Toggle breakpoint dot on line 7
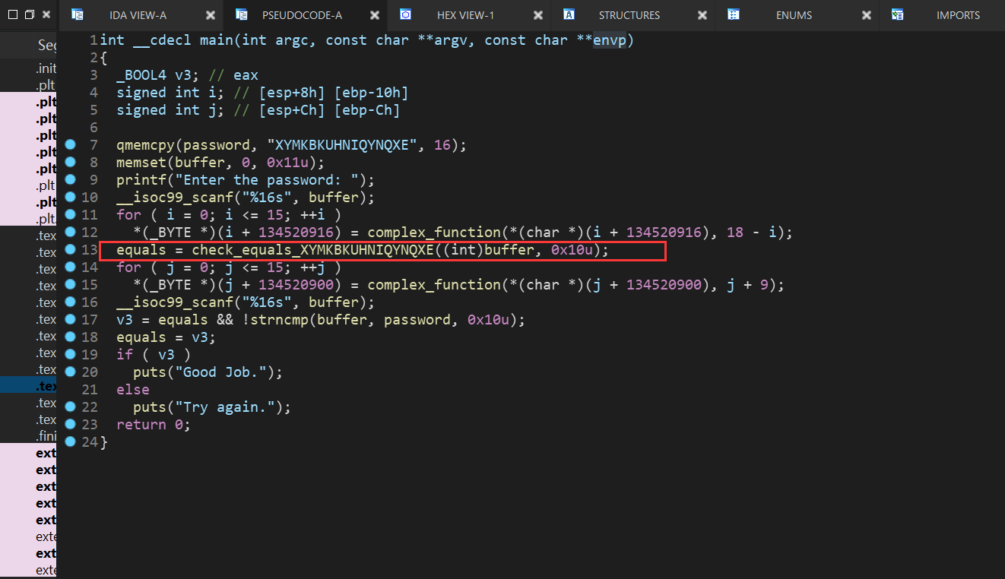The width and height of the screenshot is (1005, 579). click(71, 144)
